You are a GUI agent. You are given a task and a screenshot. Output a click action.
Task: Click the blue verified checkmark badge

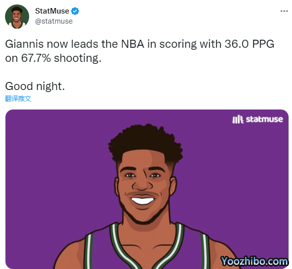pos(75,11)
